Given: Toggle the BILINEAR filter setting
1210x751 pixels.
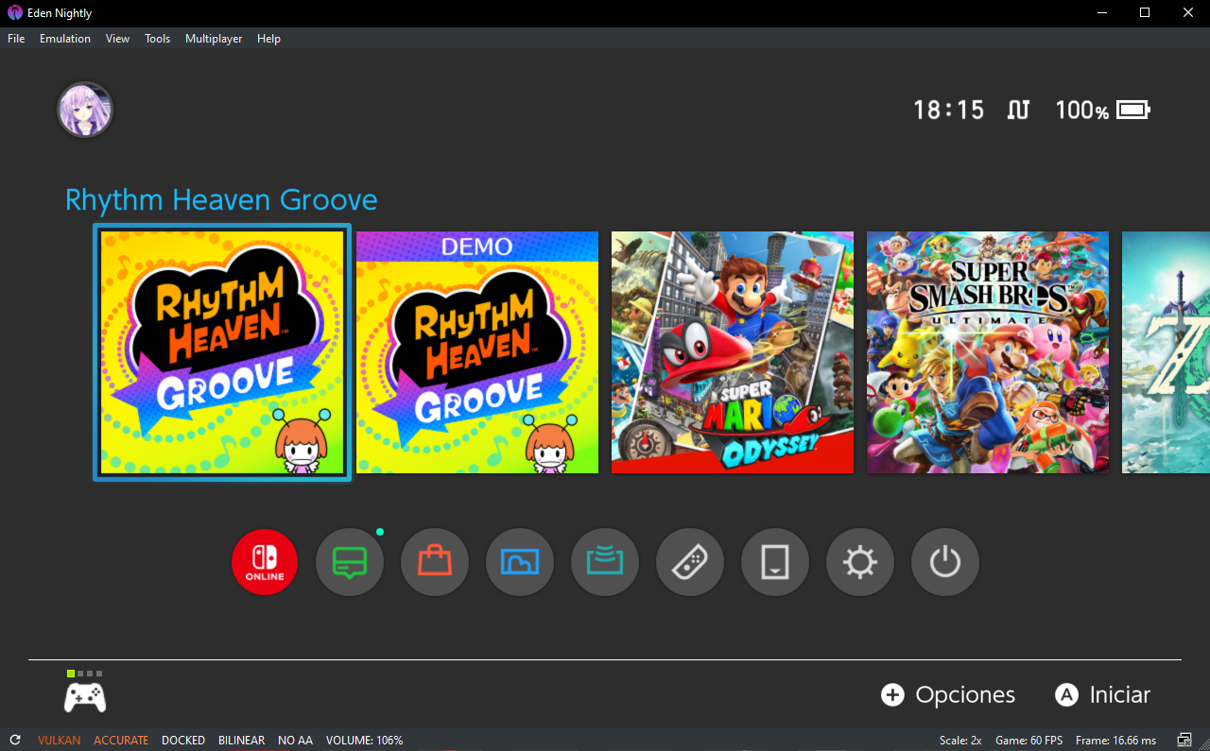Looking at the screenshot, I should [241, 741].
